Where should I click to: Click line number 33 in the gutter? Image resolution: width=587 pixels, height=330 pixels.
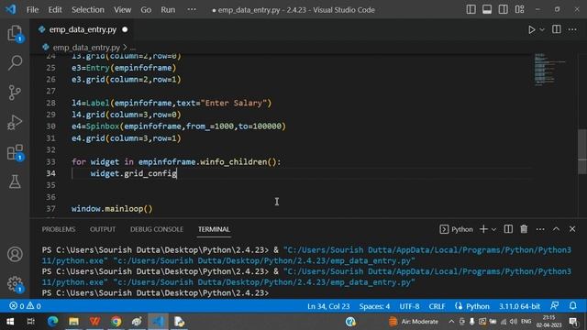click(x=50, y=162)
